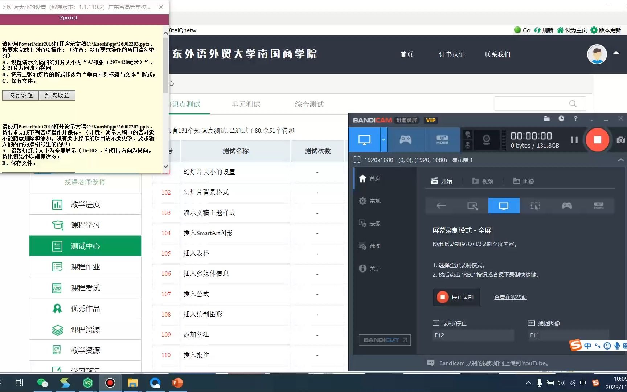The image size is (627, 392).
Task: Open File Explorer from the taskbar
Action: (x=132, y=383)
